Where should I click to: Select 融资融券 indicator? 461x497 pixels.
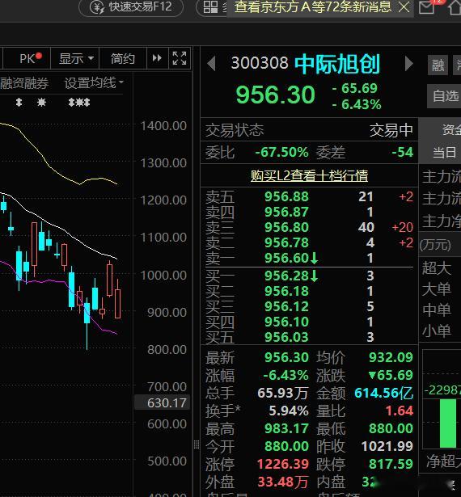coord(24,83)
